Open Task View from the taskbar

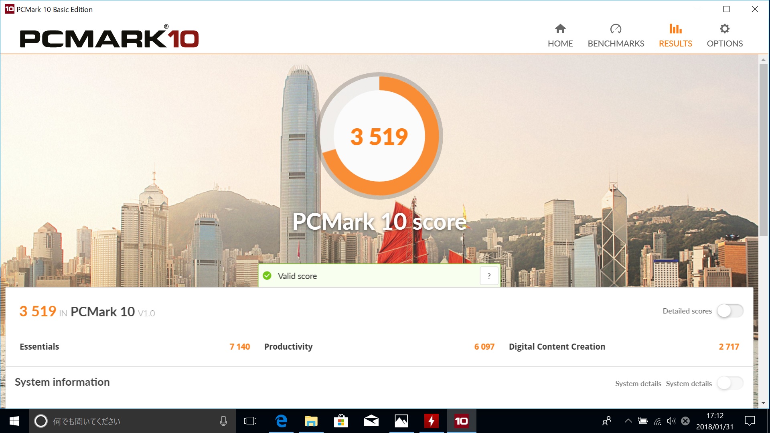pos(250,421)
